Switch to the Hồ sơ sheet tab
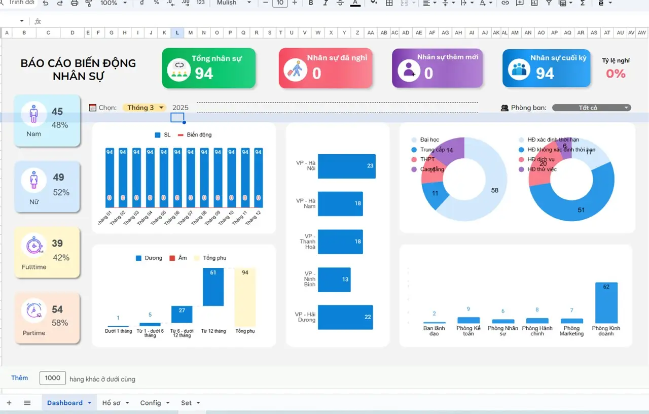This screenshot has width=649, height=414. 116,403
